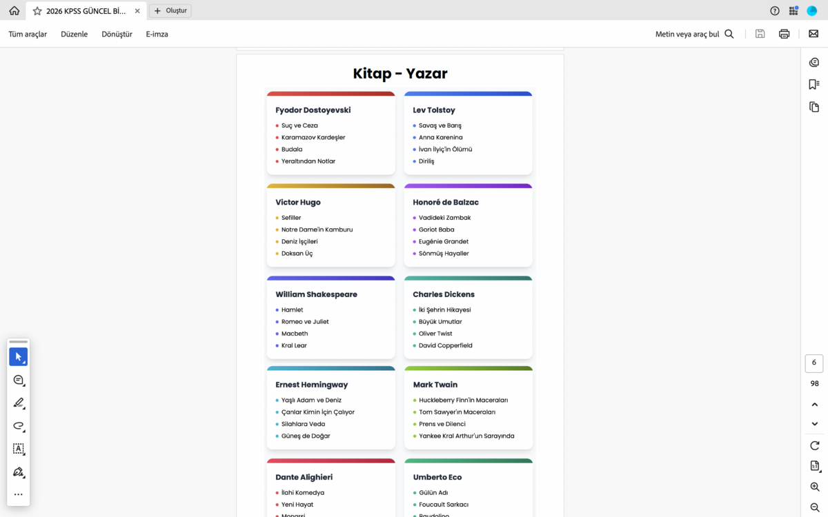Share the document via the envelope icon
828x517 pixels.
tap(814, 34)
